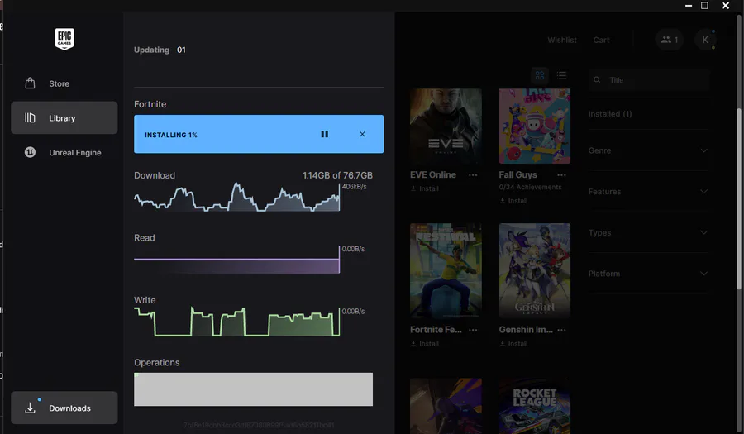Switch to list view
The image size is (744, 434).
click(561, 75)
